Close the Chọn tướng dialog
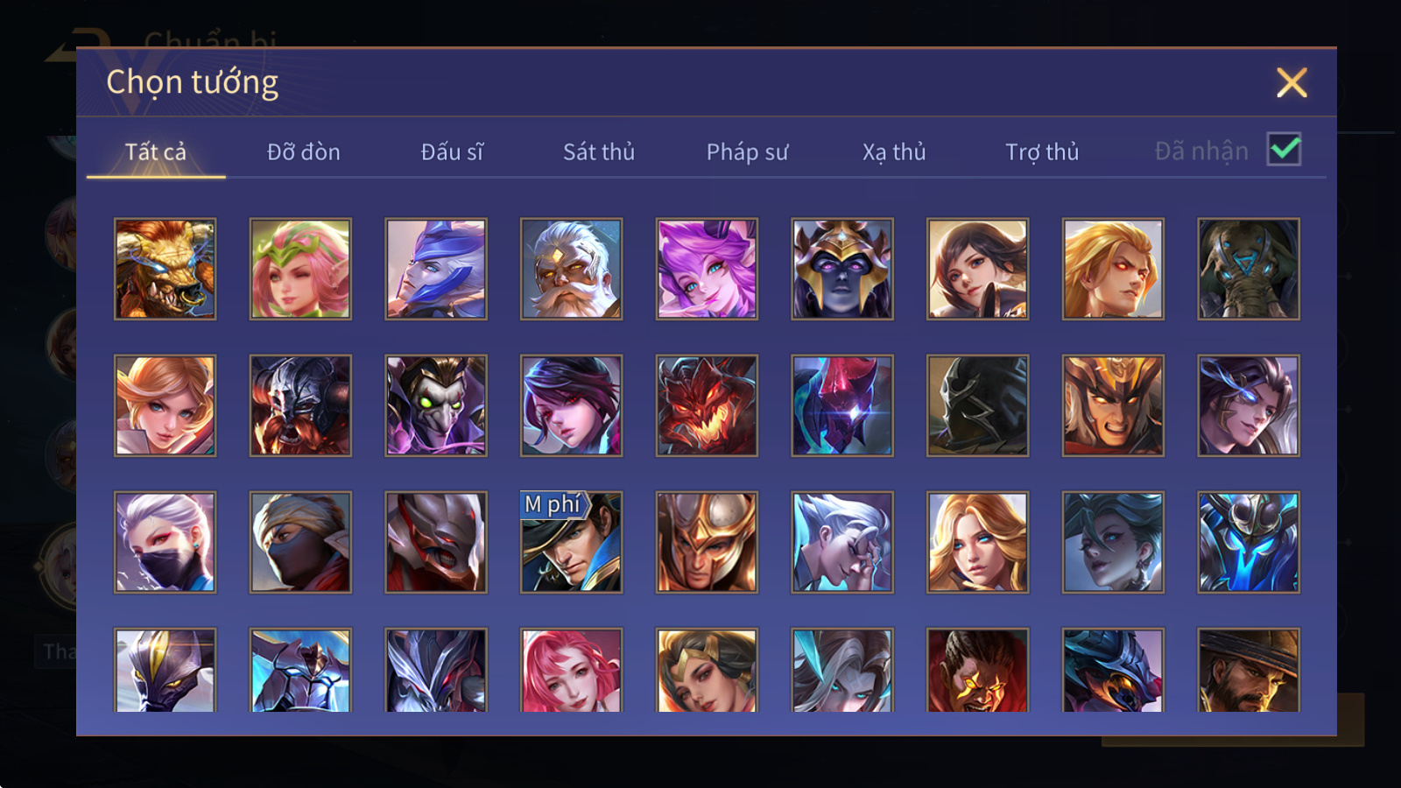The height and width of the screenshot is (788, 1401). point(1292,82)
